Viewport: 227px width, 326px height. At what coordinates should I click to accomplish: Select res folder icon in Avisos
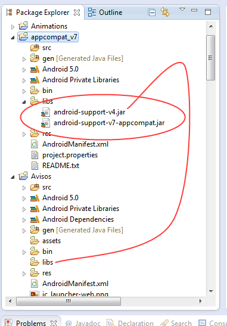click(x=35, y=272)
